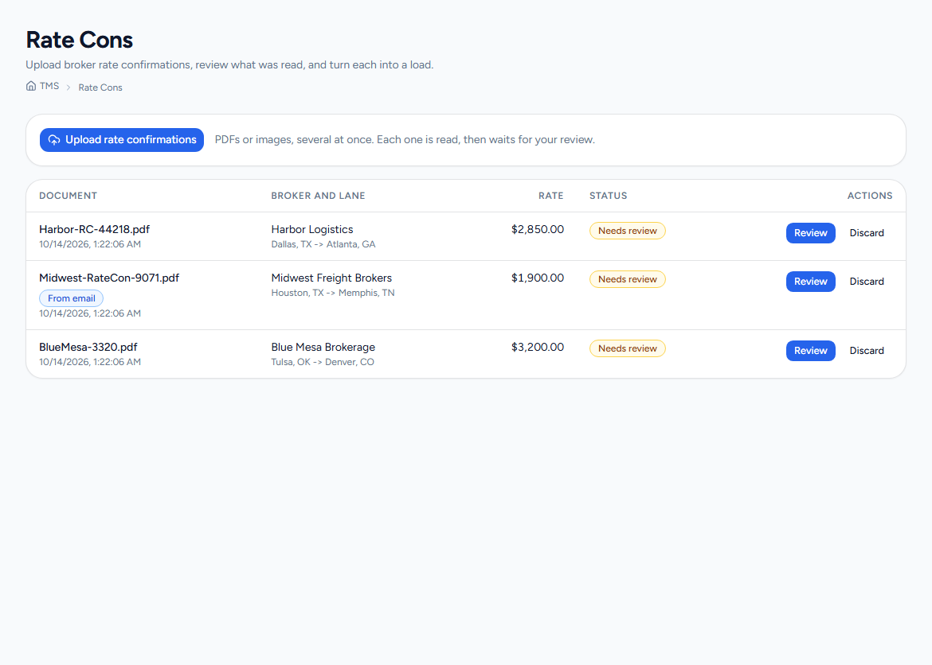The image size is (932, 665).
Task: Click the Broker and Lane column header
Action: 318,196
